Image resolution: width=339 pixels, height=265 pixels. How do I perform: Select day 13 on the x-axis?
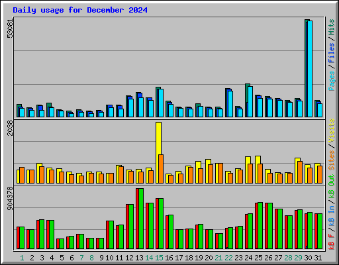[x=139, y=258]
